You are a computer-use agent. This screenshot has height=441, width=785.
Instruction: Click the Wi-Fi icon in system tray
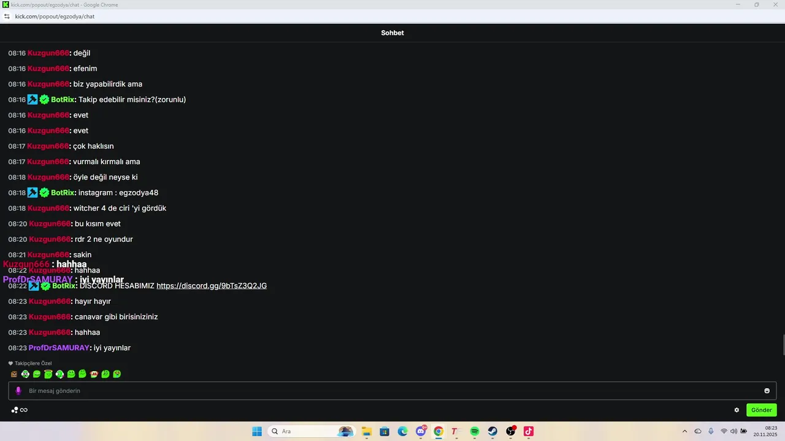click(x=724, y=431)
